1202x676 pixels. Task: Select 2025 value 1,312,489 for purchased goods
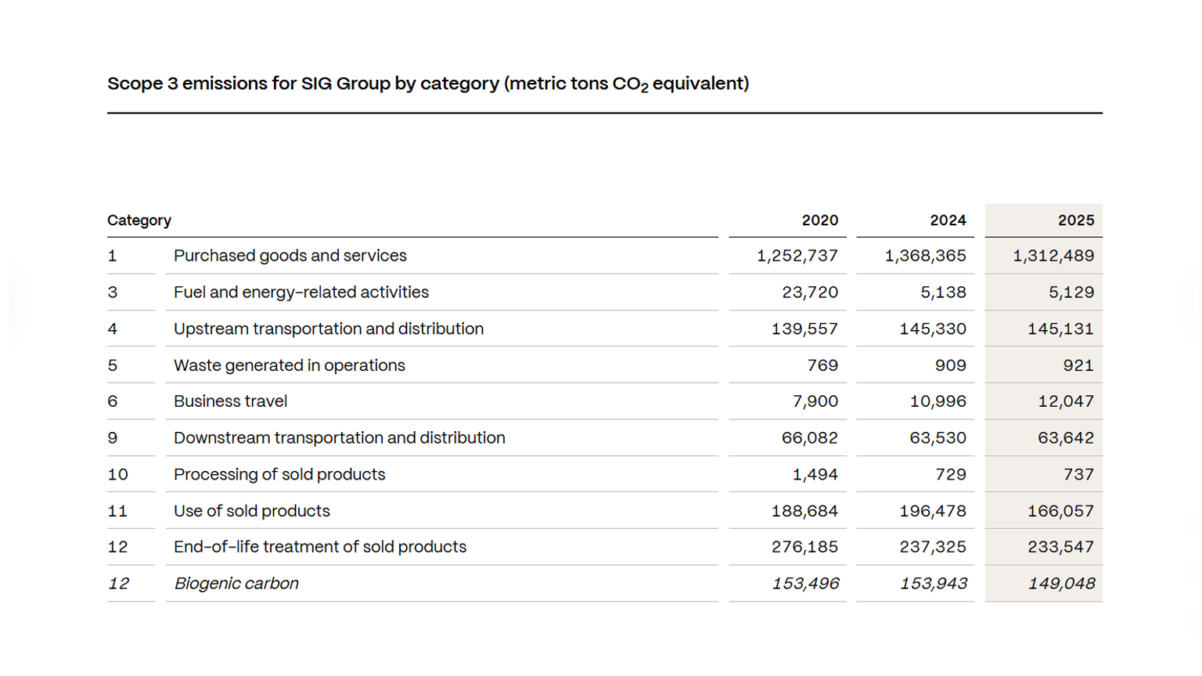tap(1053, 256)
